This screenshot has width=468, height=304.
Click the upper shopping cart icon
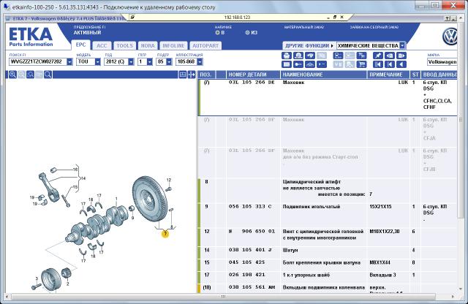click(361, 56)
